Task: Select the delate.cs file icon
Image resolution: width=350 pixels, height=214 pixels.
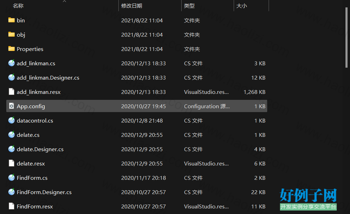Action: (x=12, y=134)
